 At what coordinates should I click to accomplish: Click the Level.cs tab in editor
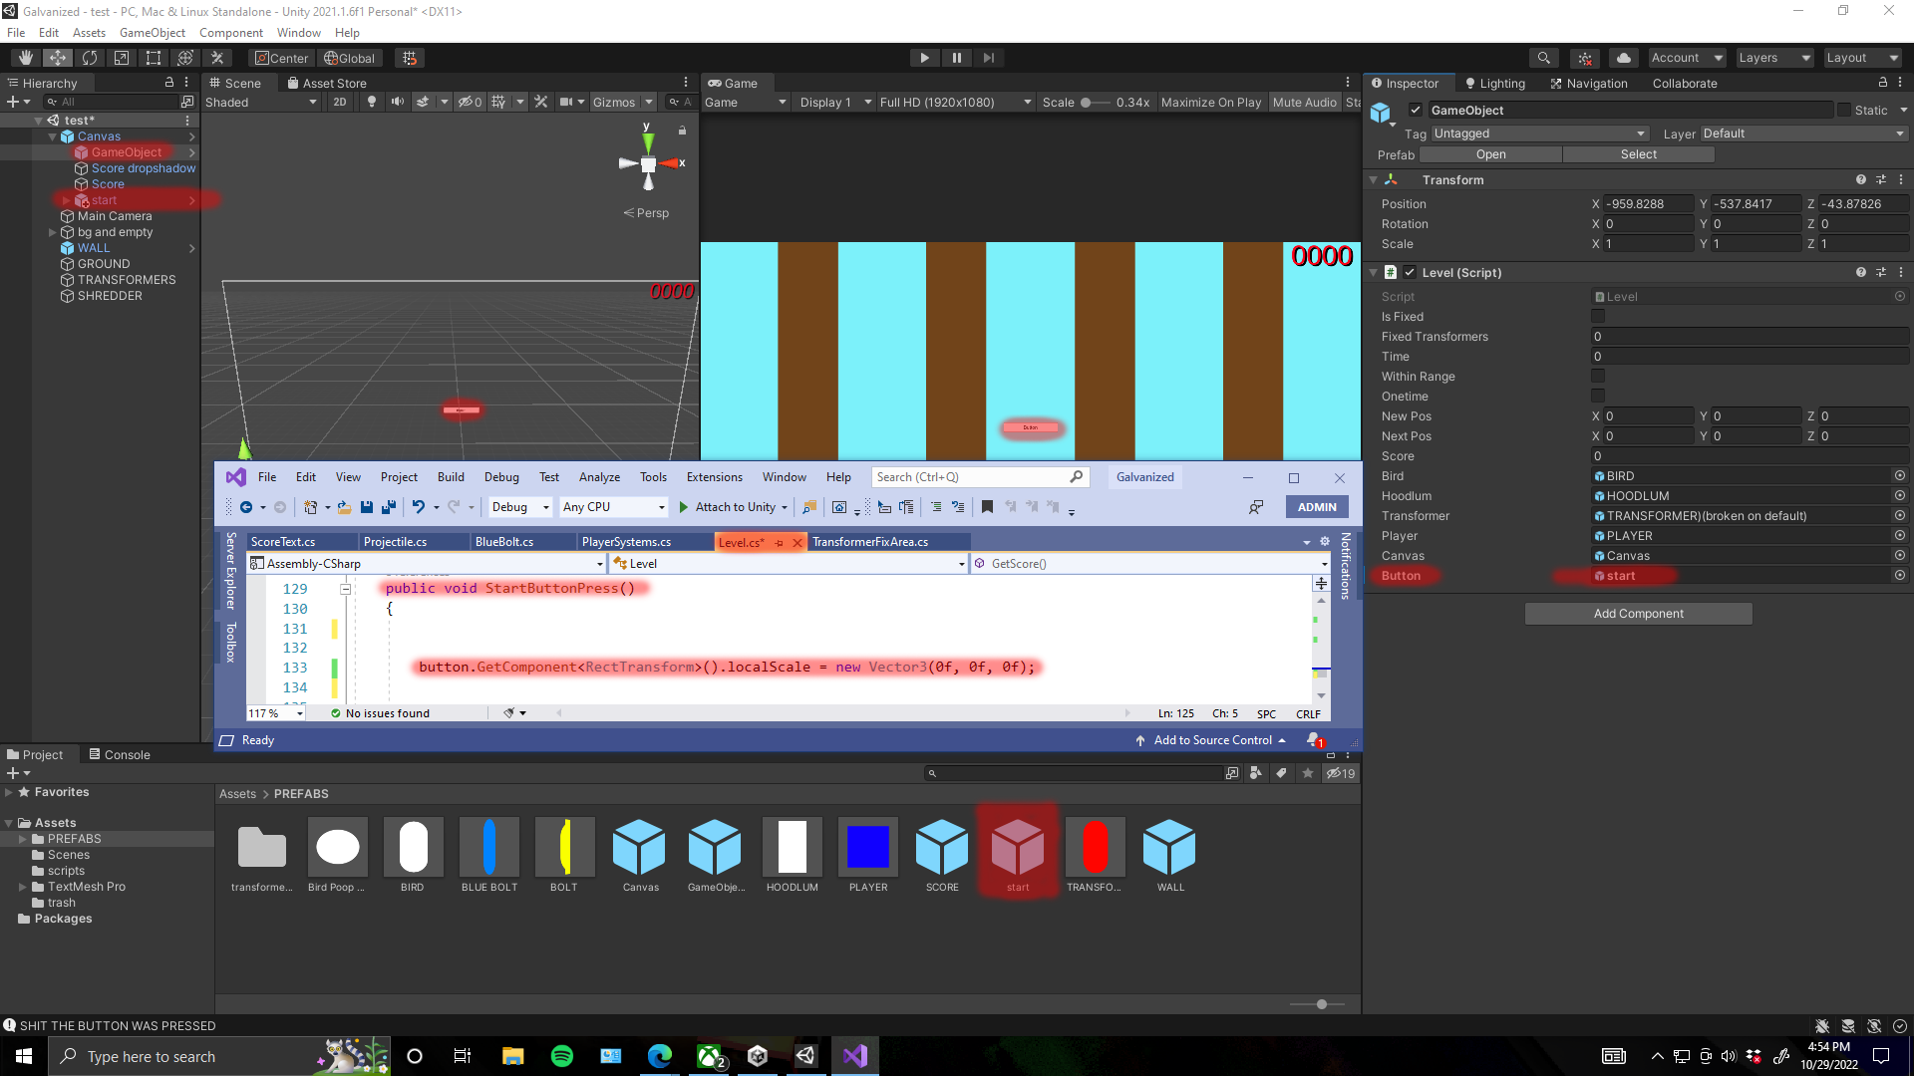pyautogui.click(x=740, y=541)
